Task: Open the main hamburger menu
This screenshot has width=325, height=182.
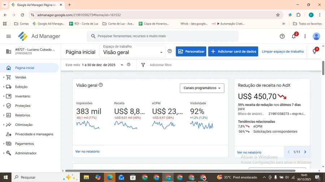Action: coord(9,36)
